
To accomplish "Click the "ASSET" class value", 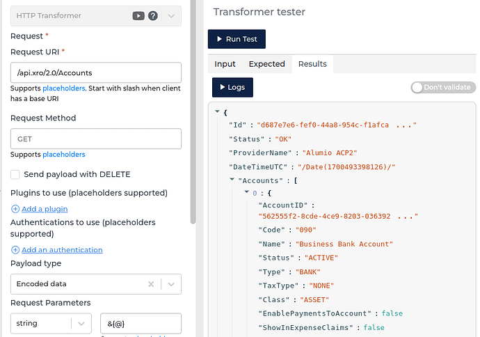I will click(314, 300).
